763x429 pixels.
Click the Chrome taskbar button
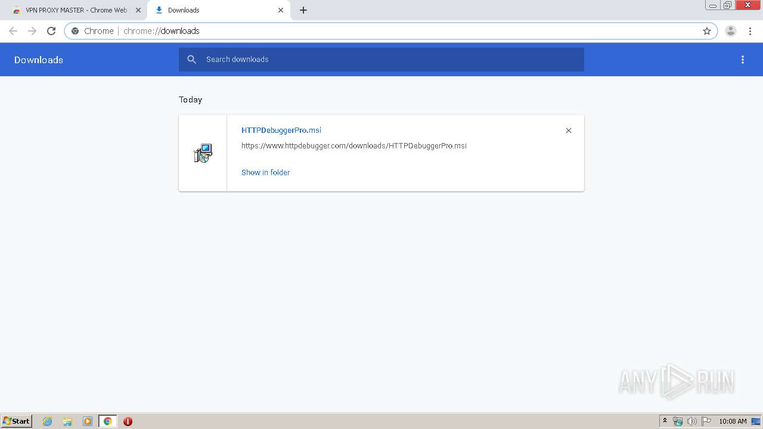[107, 421]
